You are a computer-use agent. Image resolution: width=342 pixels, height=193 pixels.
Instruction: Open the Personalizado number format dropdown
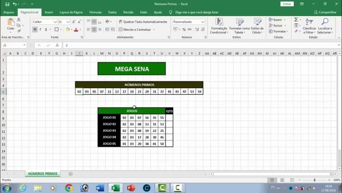[203, 22]
